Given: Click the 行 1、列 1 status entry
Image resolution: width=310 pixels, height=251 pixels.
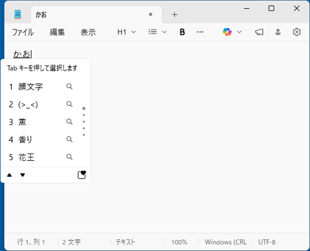Looking at the screenshot, I should pyautogui.click(x=31, y=242).
